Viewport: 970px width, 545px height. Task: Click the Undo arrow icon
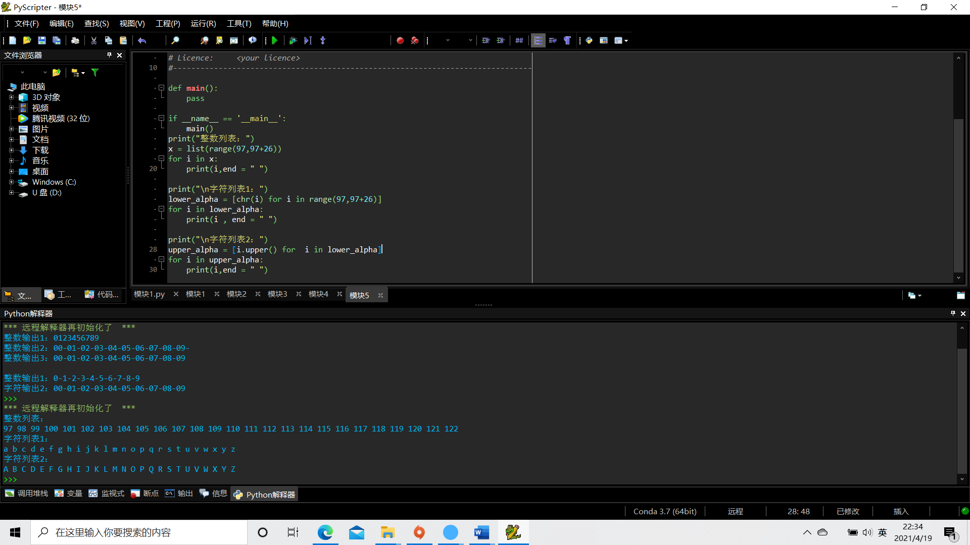point(142,40)
